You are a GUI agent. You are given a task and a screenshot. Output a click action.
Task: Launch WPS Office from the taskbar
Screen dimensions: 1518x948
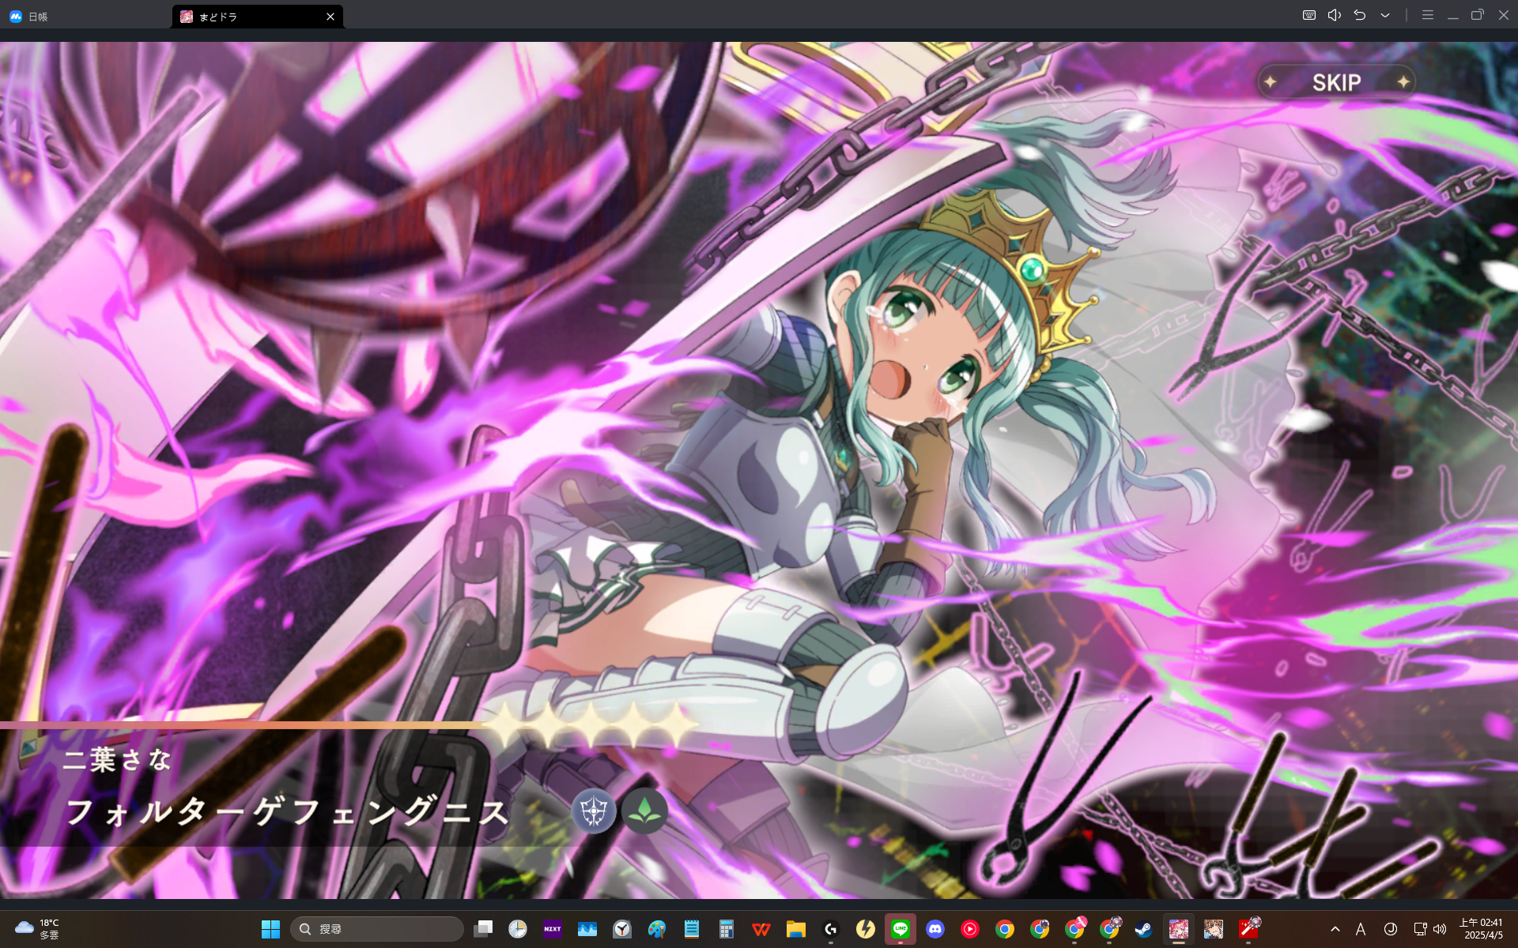(x=761, y=929)
